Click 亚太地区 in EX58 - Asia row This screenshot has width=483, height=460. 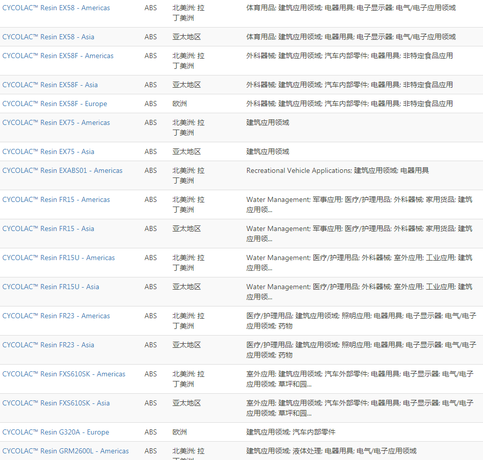(186, 37)
